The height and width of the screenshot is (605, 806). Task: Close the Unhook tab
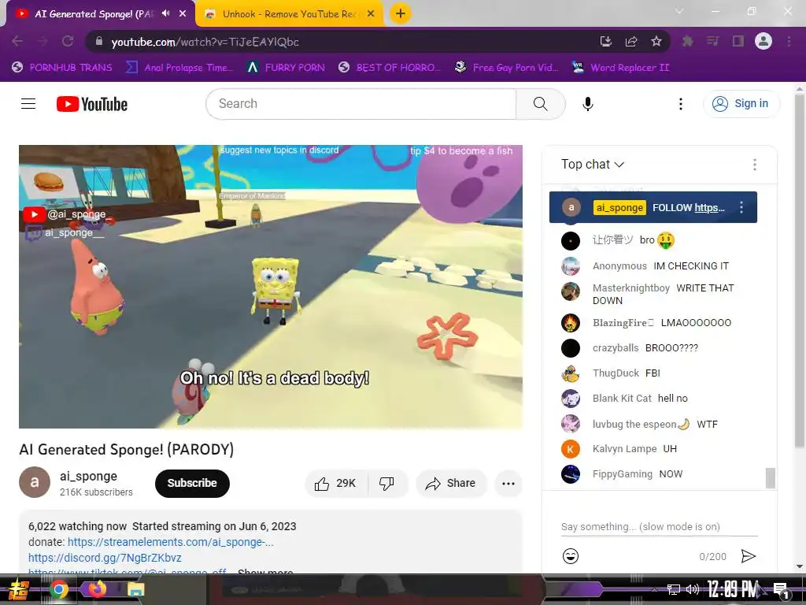coord(371,14)
